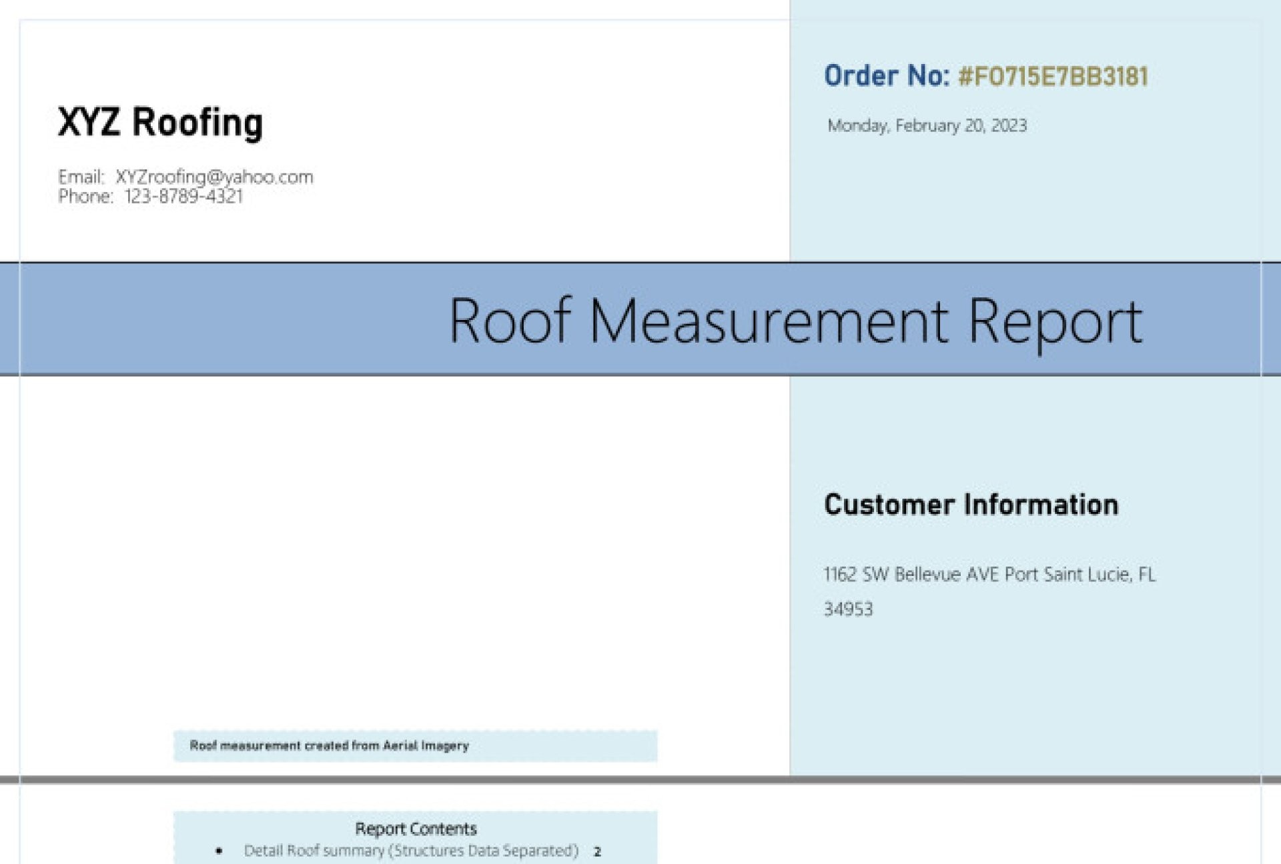Click the Phone label
The height and width of the screenshot is (864, 1281).
click(x=85, y=196)
